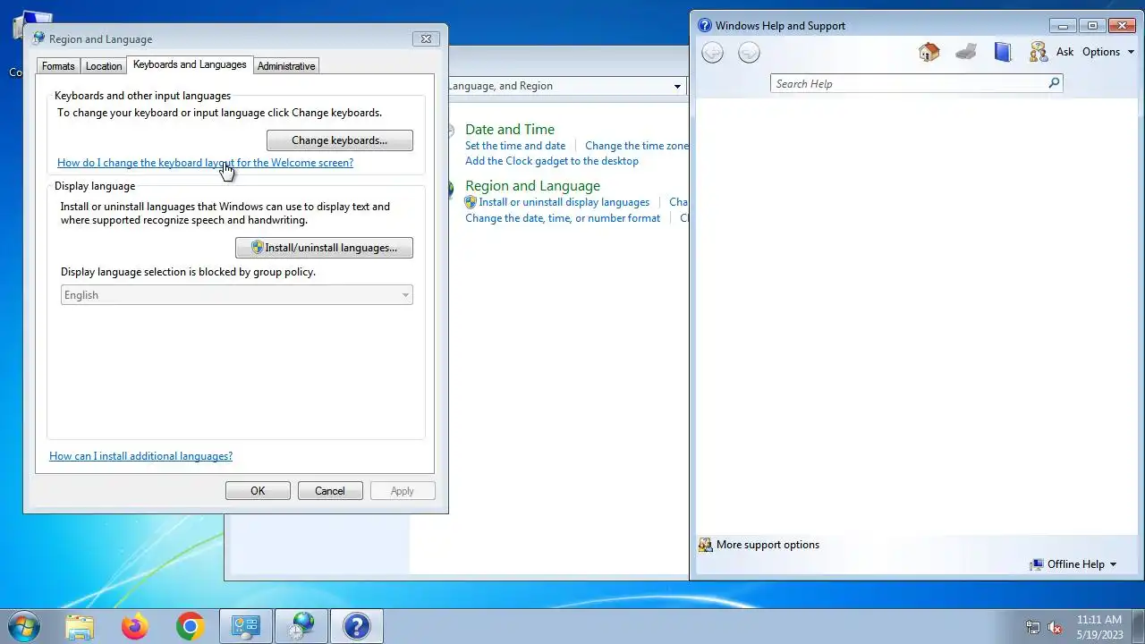Click the muted volume tray icon
1145x644 pixels.
(1055, 627)
